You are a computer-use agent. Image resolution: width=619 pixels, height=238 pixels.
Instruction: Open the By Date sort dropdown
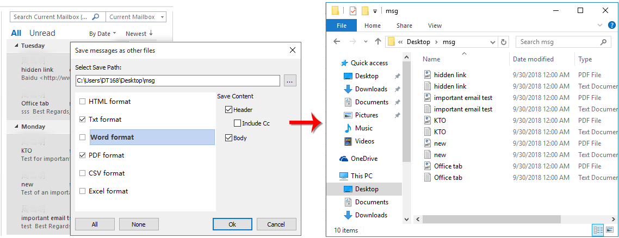click(103, 34)
